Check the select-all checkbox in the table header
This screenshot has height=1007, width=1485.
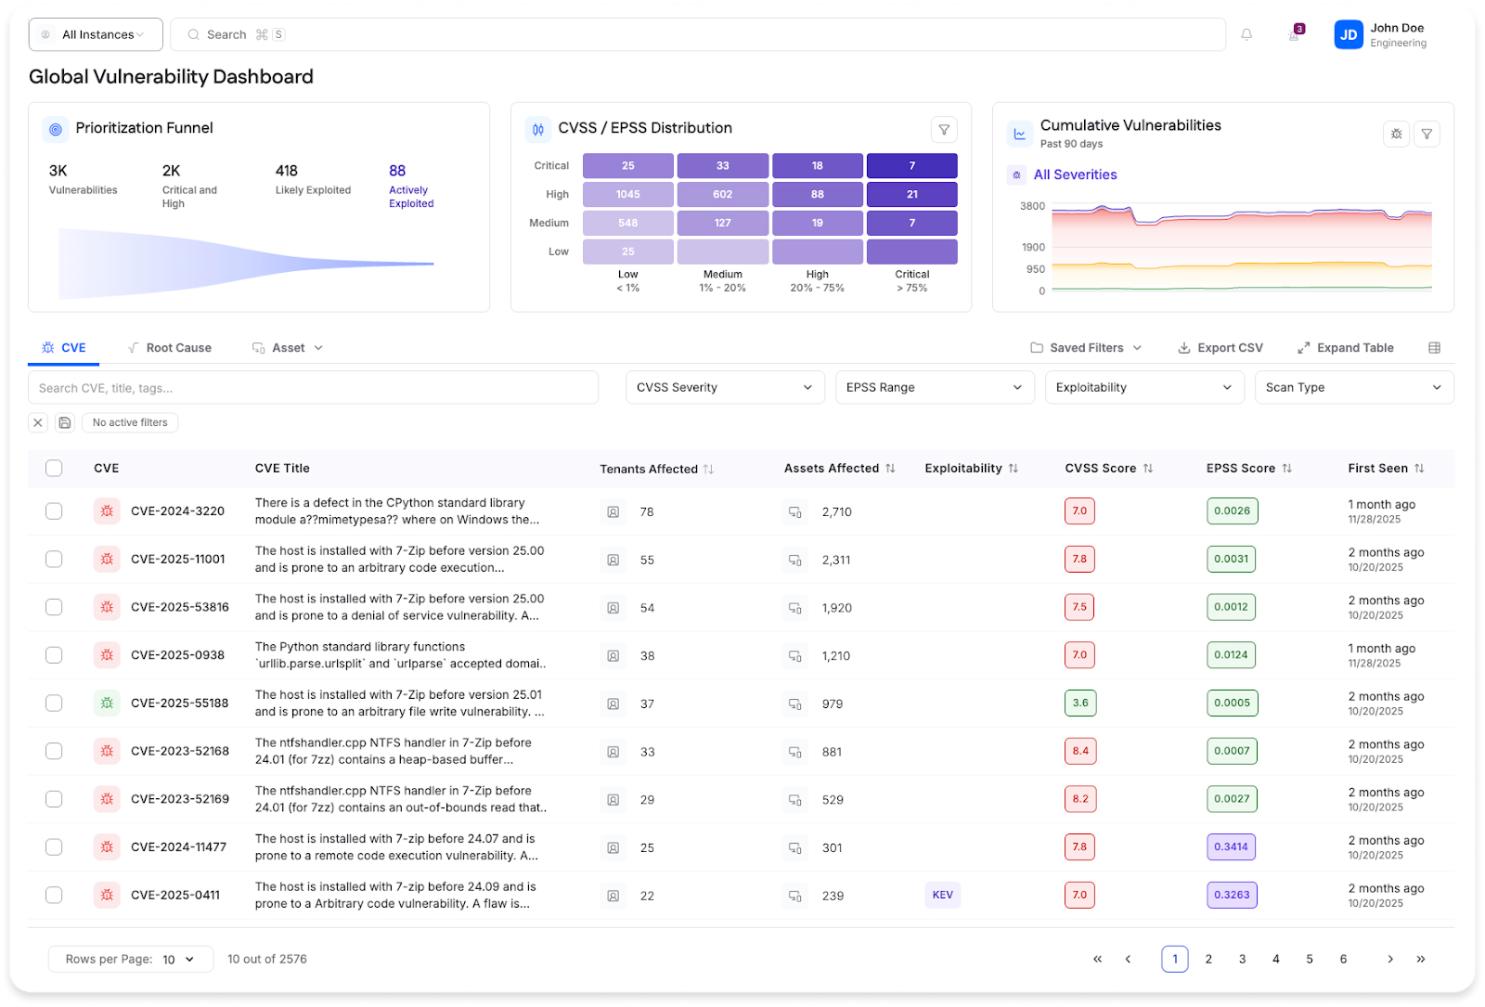coord(53,468)
